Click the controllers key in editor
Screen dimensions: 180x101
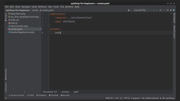pos(57,14)
